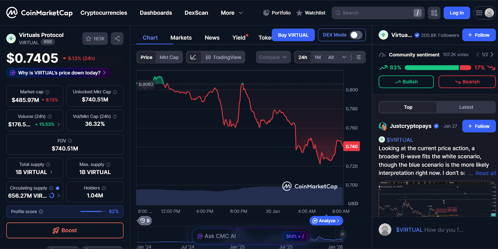Expand more time range options chevron
Screen dimensions: 498x249
[x=344, y=57]
